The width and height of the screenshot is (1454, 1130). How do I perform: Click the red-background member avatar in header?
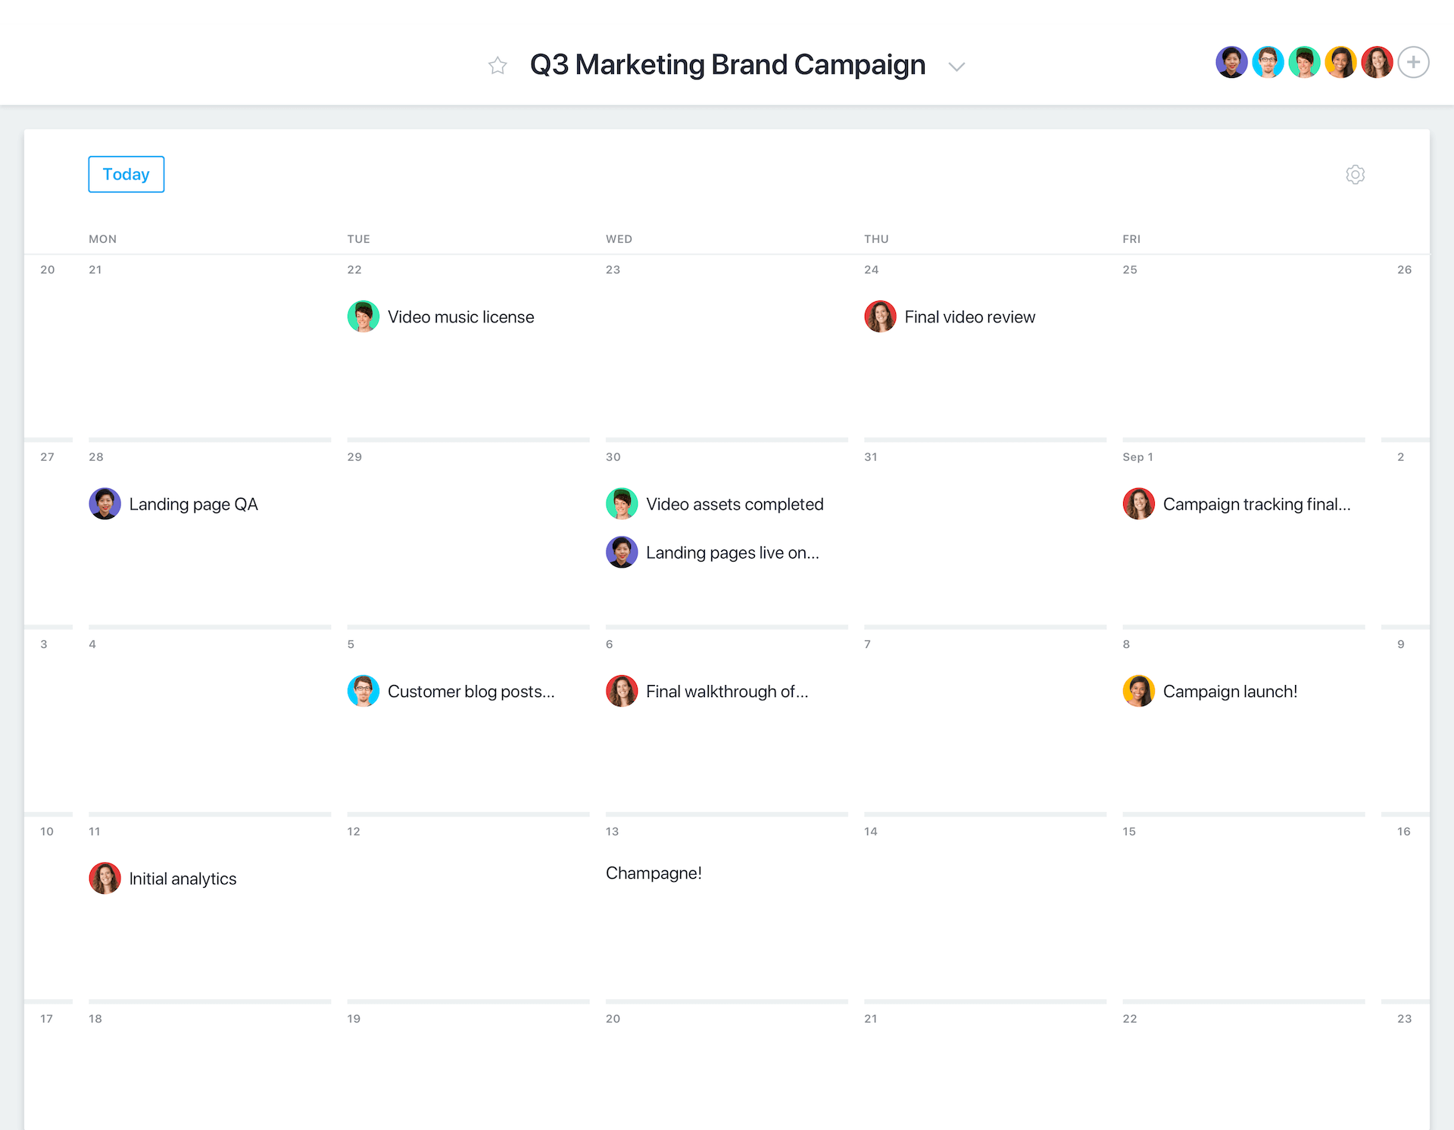click(x=1377, y=62)
